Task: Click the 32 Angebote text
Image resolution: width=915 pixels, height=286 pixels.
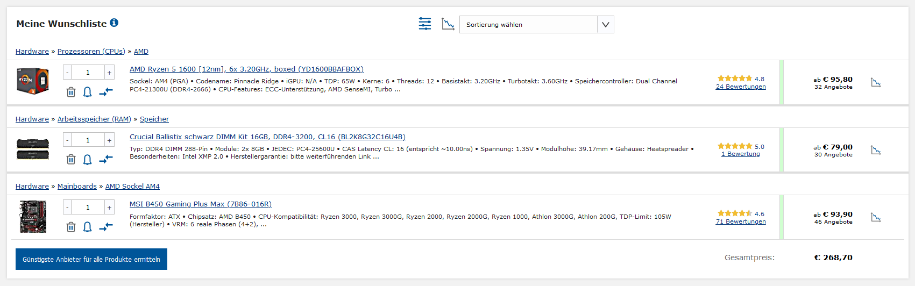Action: coord(833,87)
